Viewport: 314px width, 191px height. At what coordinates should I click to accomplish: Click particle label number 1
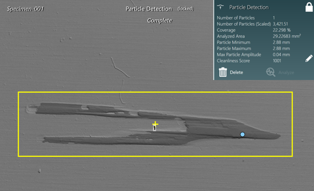(155, 128)
